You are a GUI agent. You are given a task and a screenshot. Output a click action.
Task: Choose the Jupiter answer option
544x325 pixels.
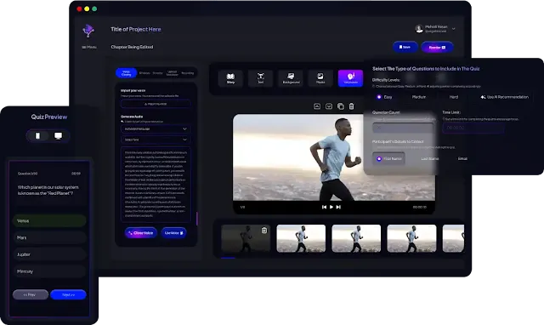[49, 254]
